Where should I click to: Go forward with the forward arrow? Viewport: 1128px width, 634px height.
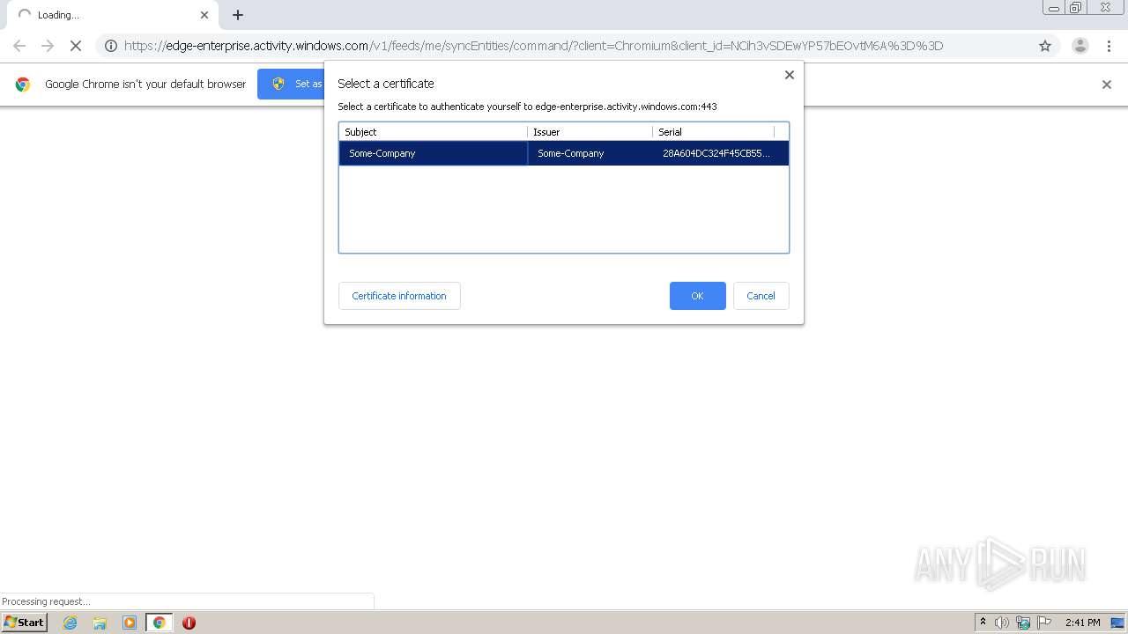tap(48, 46)
